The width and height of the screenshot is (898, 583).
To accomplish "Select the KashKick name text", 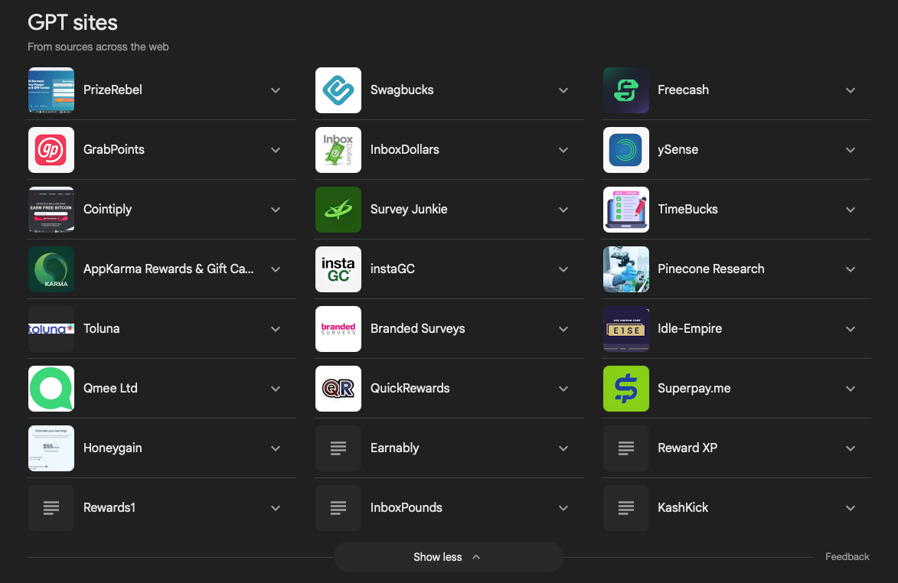I will (x=683, y=507).
